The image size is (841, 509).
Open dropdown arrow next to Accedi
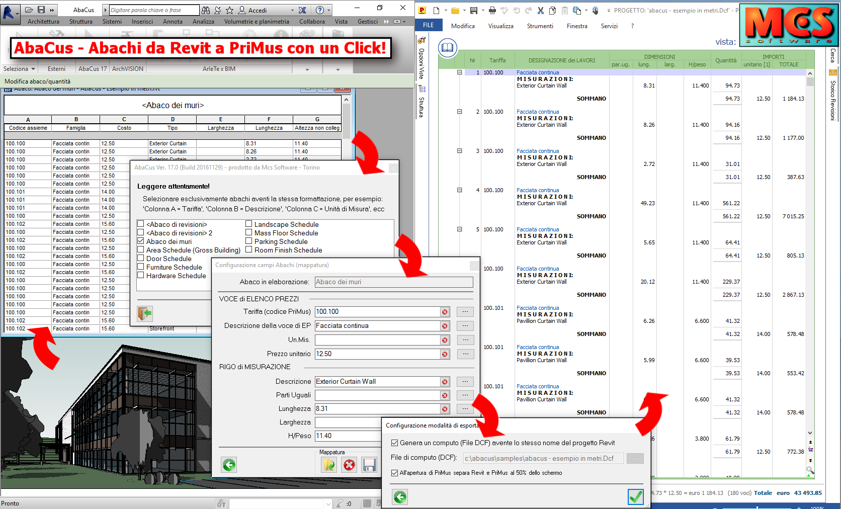(x=292, y=10)
